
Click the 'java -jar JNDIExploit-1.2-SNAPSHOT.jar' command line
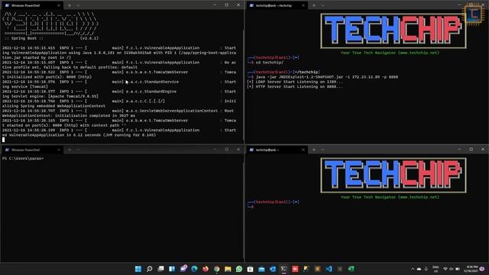327,76
